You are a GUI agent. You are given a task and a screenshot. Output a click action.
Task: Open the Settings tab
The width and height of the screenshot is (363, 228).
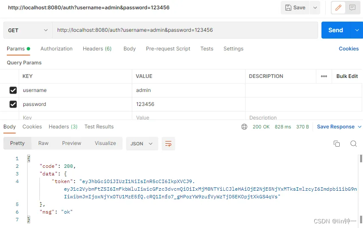click(x=233, y=49)
